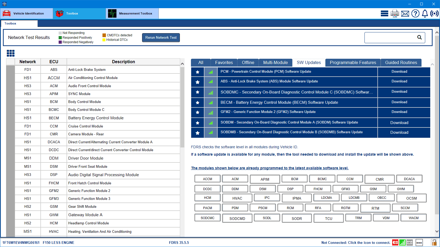This screenshot has height=247, width=440.
Task: Open the hamburger menu icon
Action: click(x=384, y=13)
